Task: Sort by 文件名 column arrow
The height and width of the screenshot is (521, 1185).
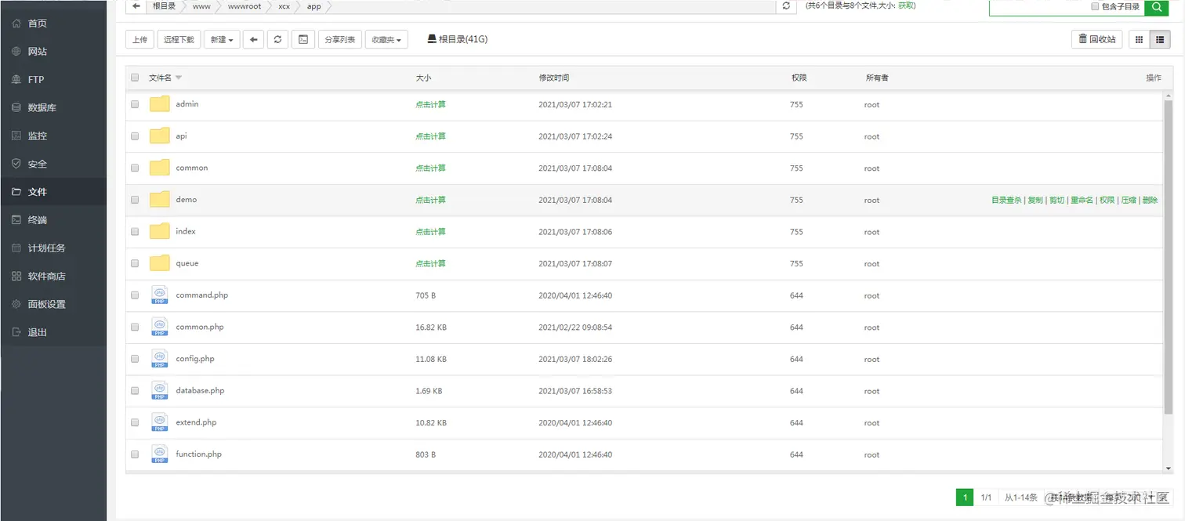Action: click(x=179, y=78)
